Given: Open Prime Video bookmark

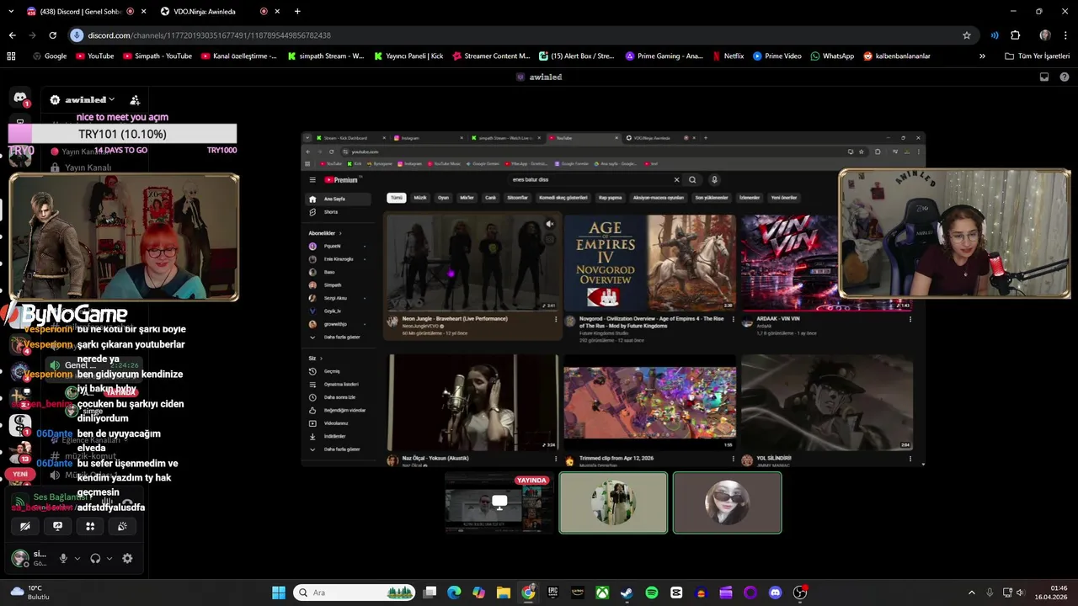Looking at the screenshot, I should (776, 56).
